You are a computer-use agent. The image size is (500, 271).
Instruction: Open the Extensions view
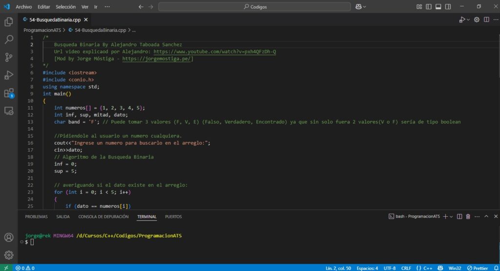[9, 93]
